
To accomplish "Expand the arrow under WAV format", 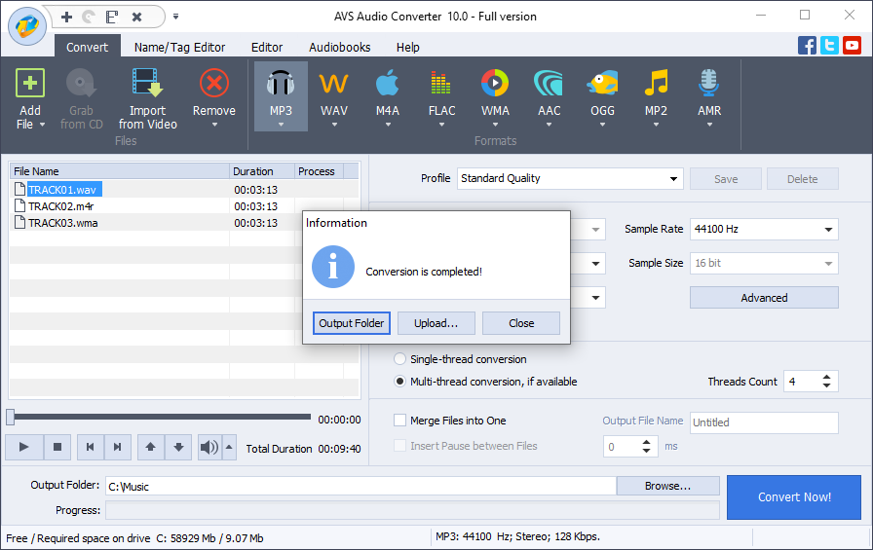I will pos(334,125).
